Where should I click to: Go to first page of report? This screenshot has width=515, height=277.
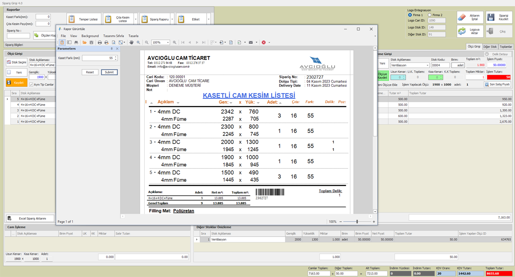(x=182, y=42)
